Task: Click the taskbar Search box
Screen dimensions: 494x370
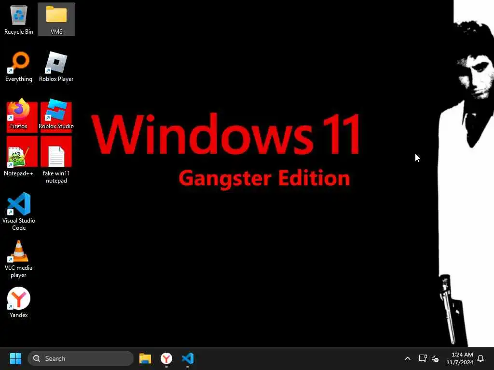Action: 81,358
